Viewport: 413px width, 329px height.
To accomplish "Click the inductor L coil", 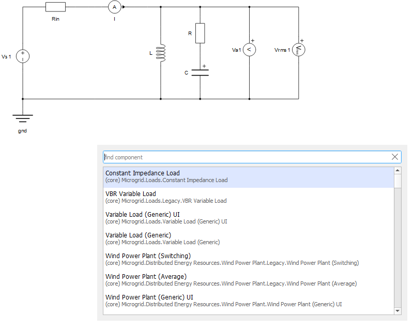I will click(161, 53).
